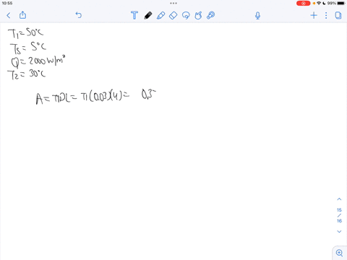Open the tape attachments tool
The width and height of the screenshot is (347, 260).
(x=210, y=15)
